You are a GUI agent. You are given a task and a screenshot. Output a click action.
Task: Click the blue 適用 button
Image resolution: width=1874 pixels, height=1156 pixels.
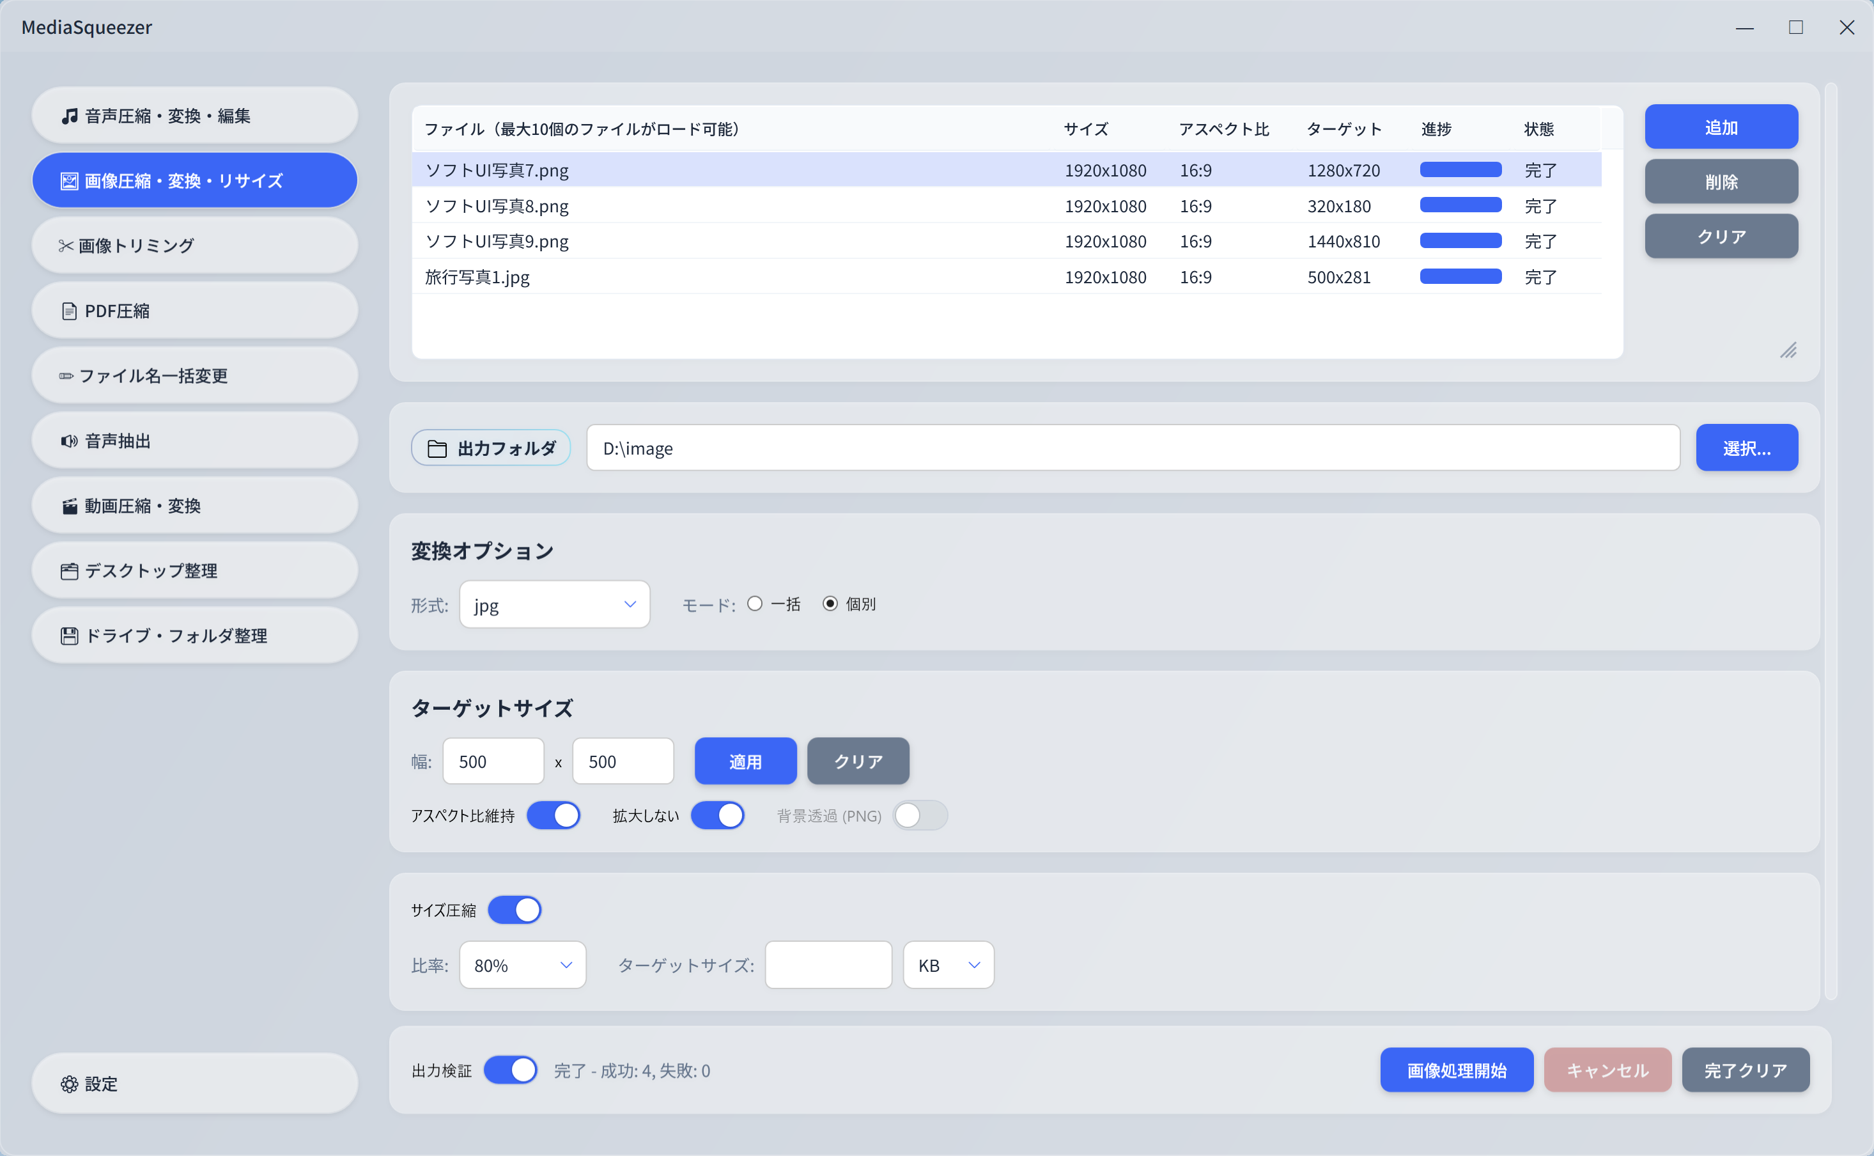745,762
